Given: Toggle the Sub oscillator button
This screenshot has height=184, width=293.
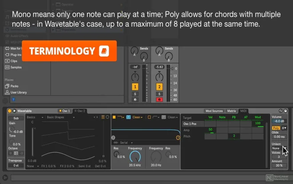Looking at the screenshot, I should pos(16,118).
